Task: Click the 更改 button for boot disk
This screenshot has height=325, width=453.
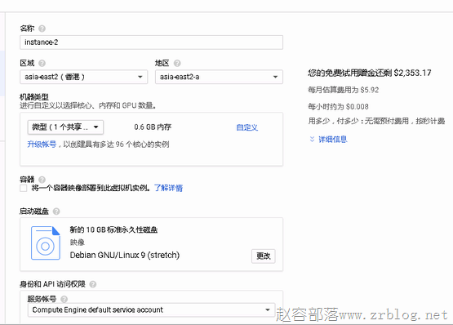Action: click(264, 256)
